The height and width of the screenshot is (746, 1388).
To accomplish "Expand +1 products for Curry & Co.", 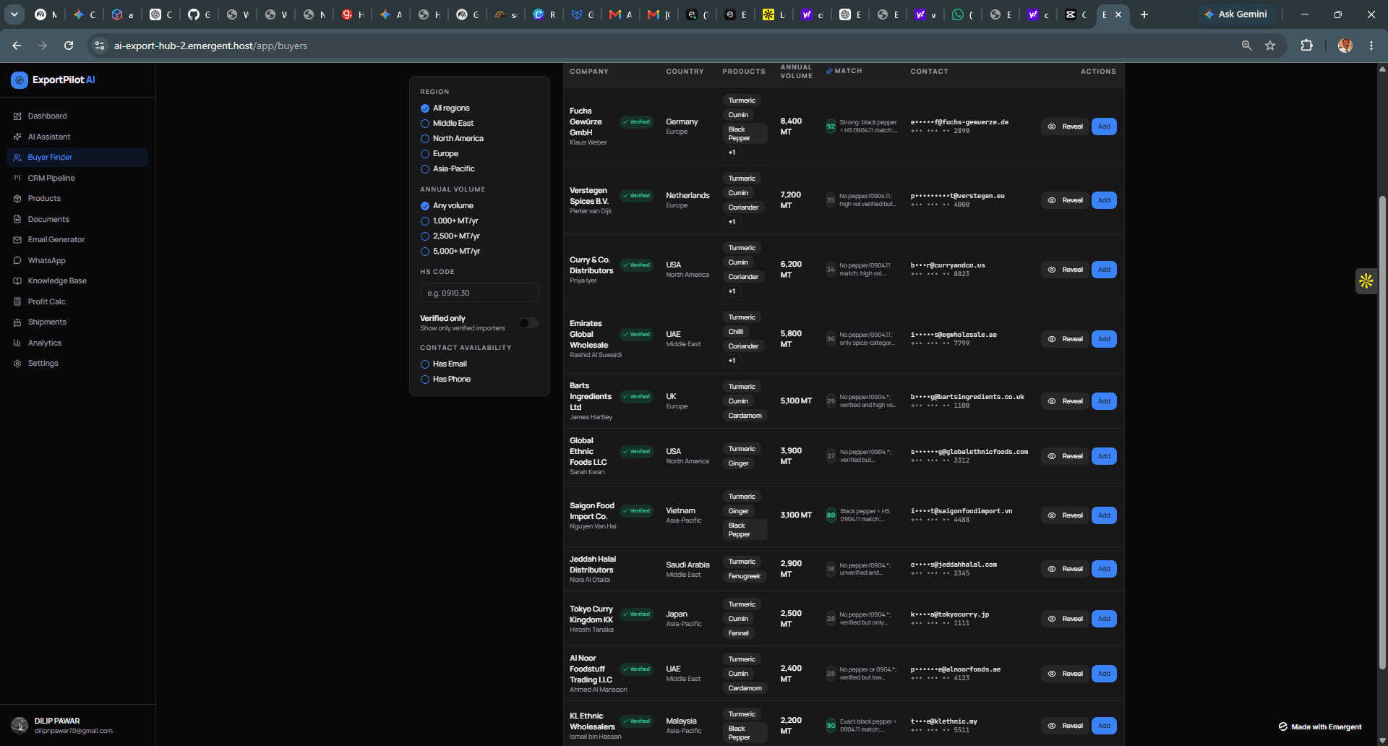I will (x=732, y=291).
